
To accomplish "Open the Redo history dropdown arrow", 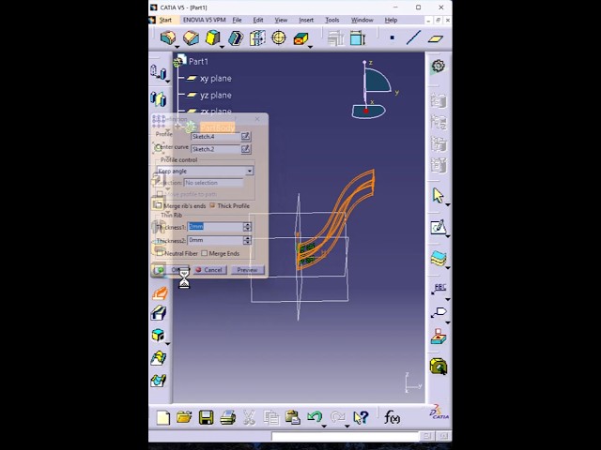I will click(x=347, y=426).
